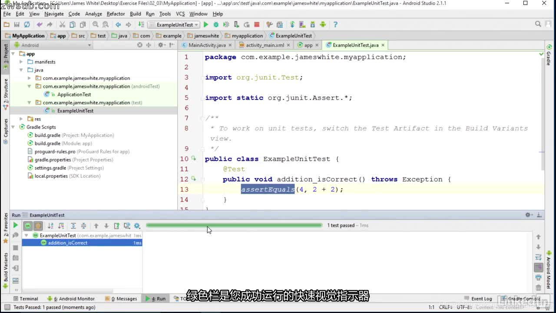Open the Analyze menu

click(x=93, y=14)
